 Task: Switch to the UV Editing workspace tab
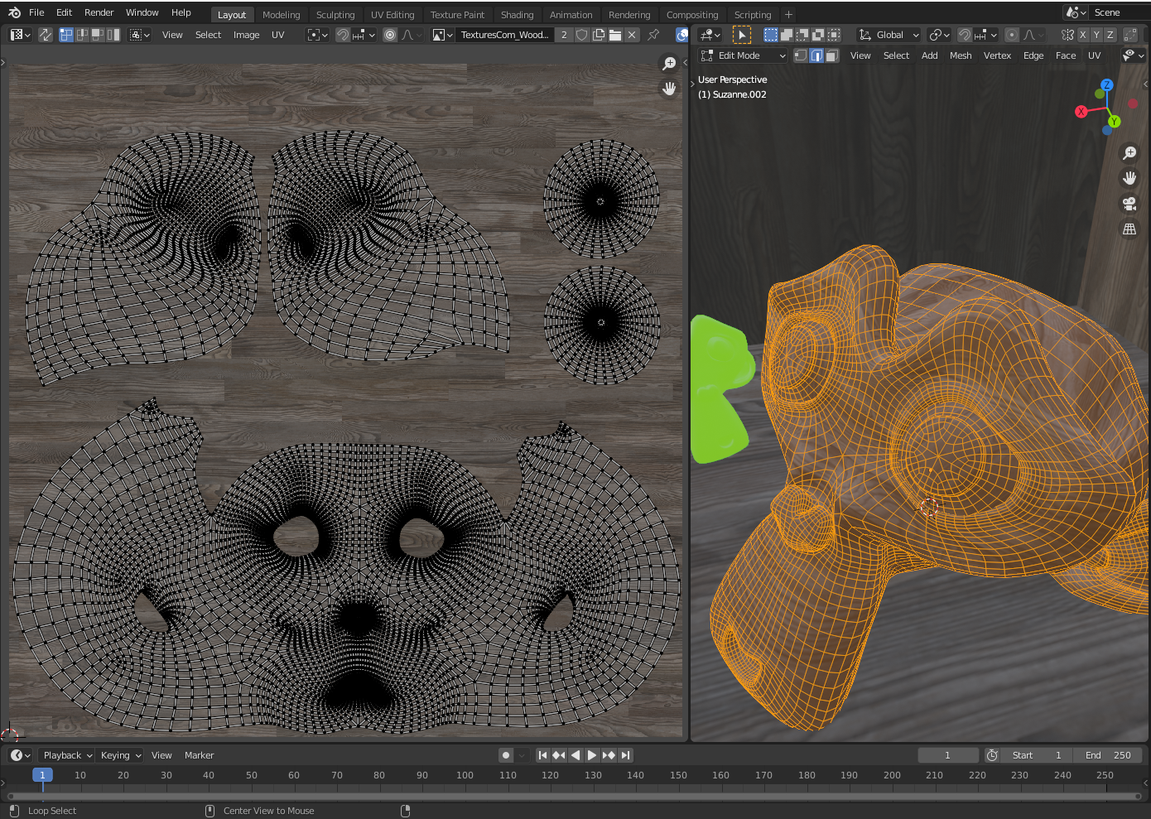[x=392, y=15]
